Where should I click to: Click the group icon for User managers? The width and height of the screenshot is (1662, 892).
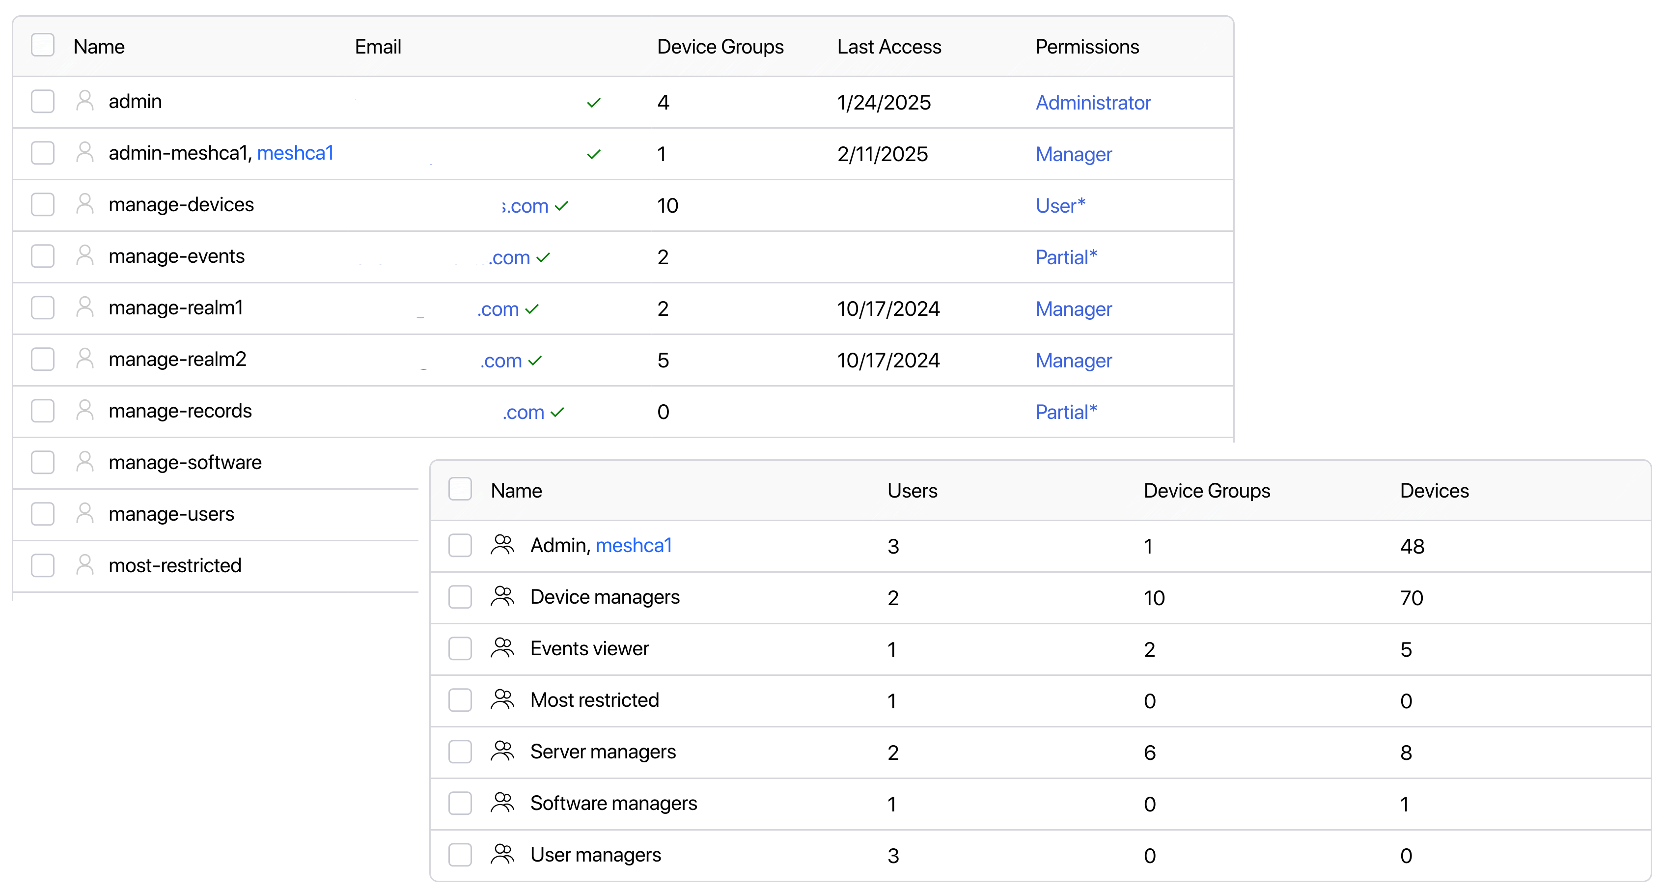[502, 855]
